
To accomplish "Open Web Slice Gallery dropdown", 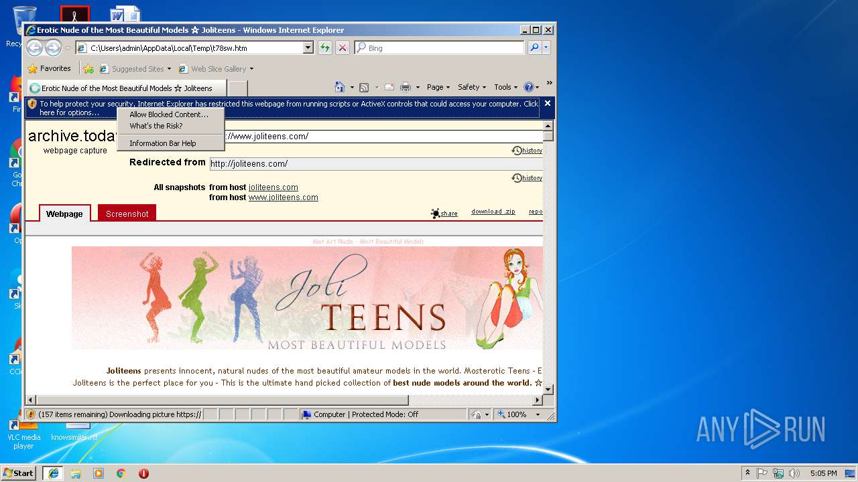I will click(216, 68).
